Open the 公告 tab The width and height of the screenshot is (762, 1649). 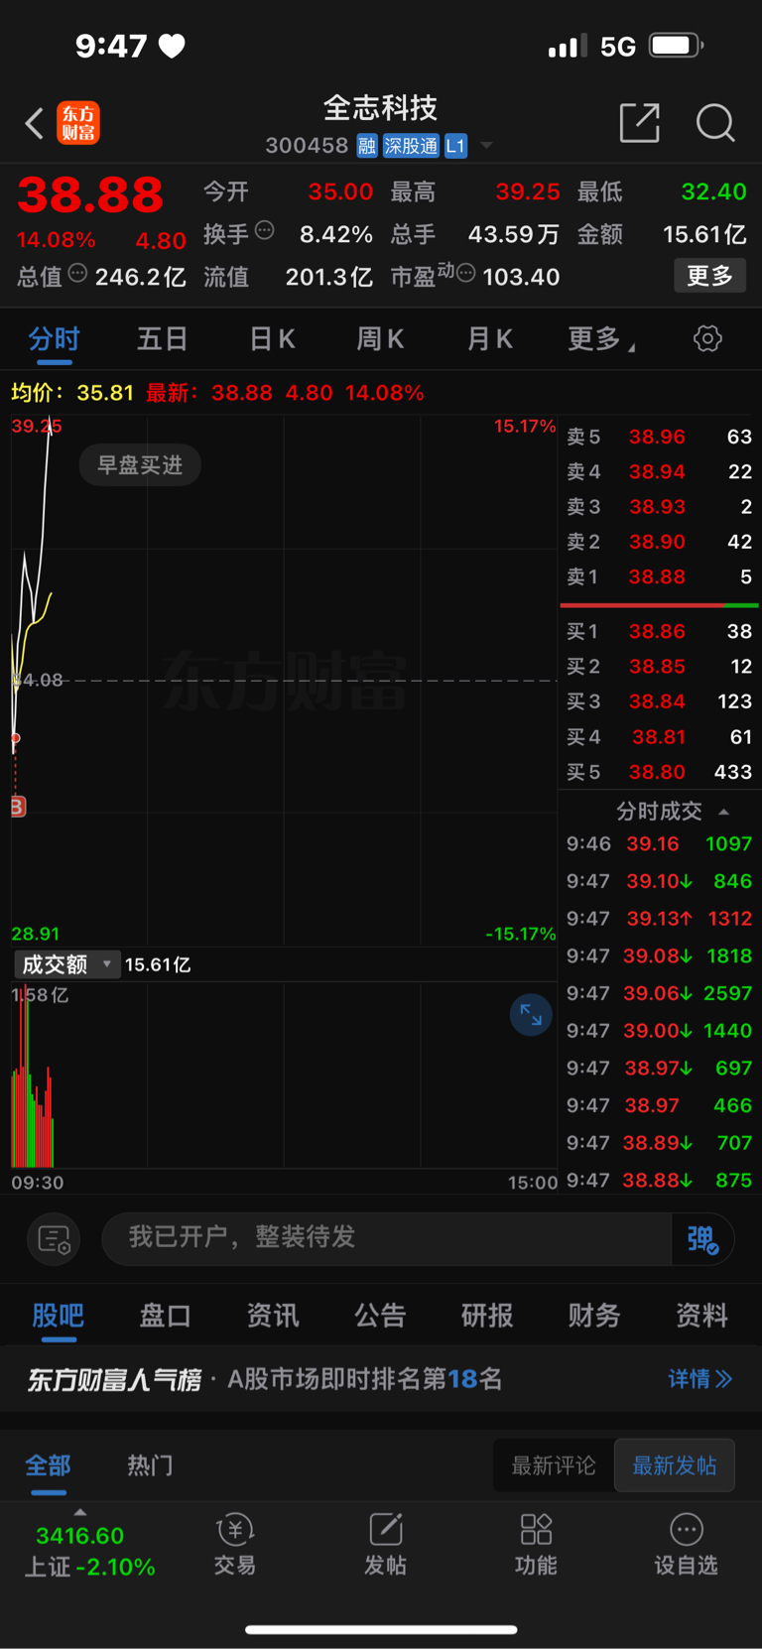[380, 1316]
